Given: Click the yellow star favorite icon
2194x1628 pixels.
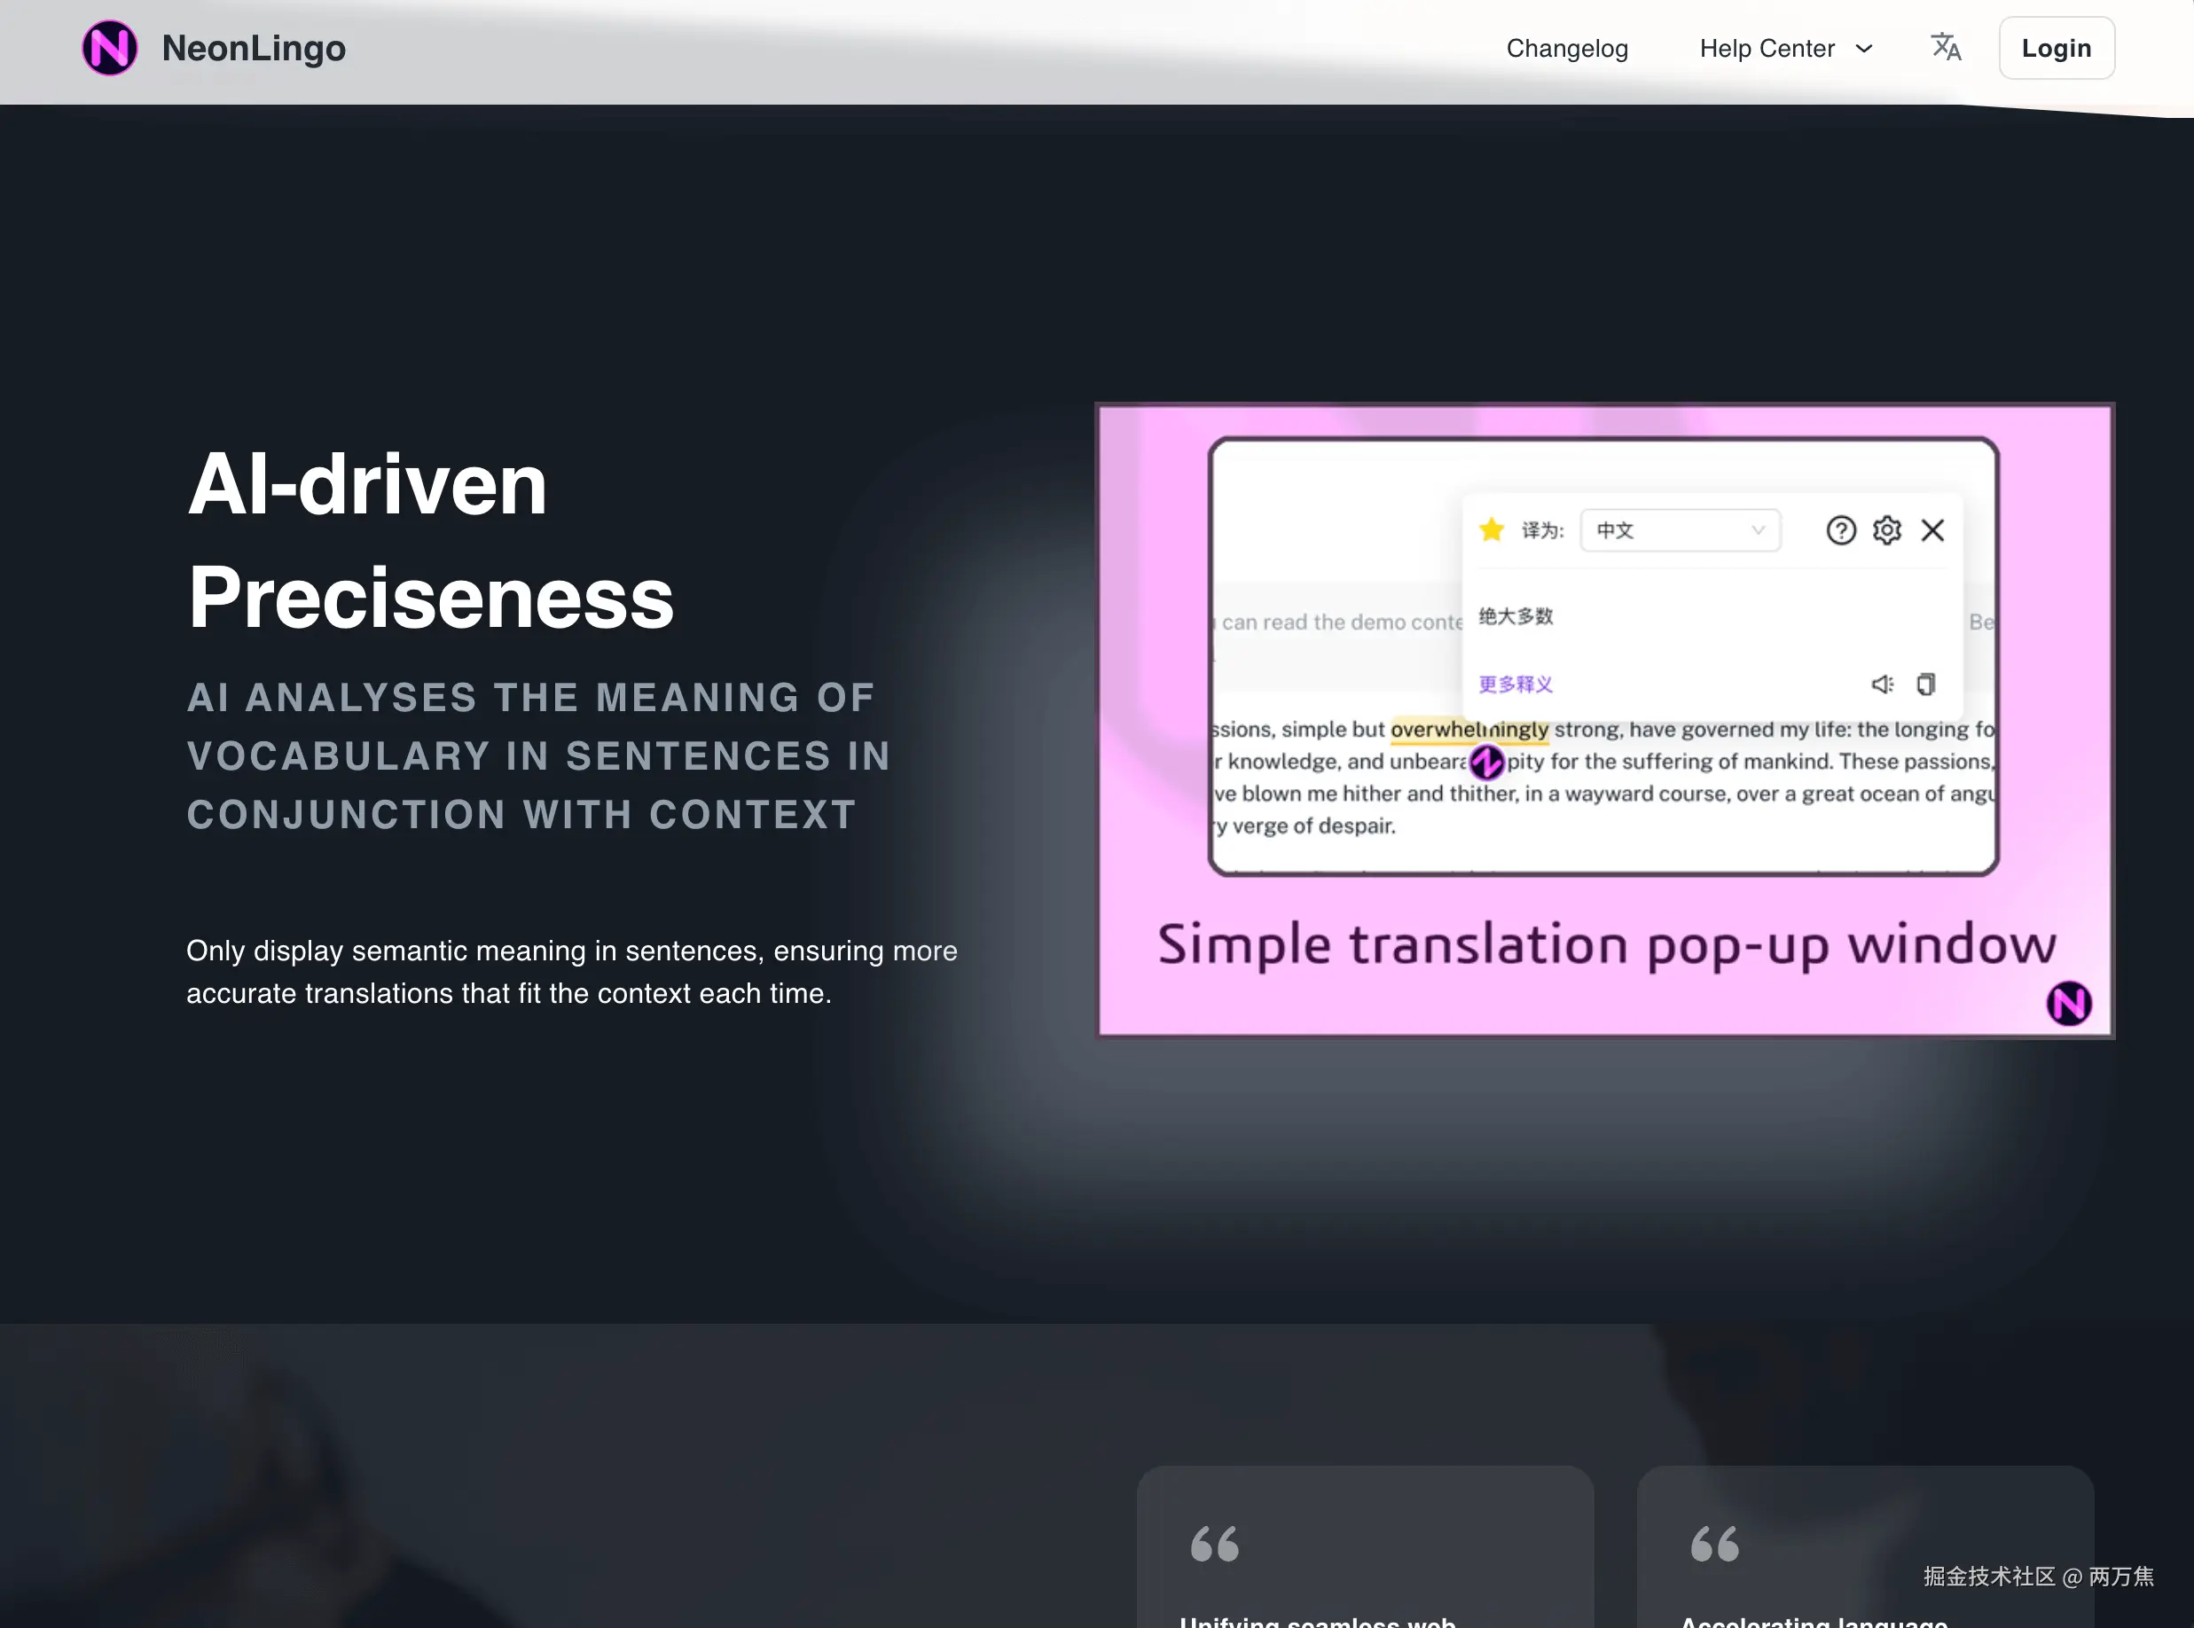Looking at the screenshot, I should click(x=1492, y=530).
